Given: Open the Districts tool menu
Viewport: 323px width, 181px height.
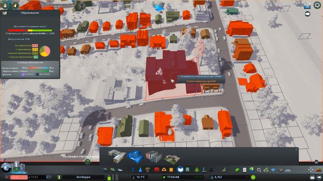Looking at the screenshot, I should pyautogui.click(x=120, y=170).
